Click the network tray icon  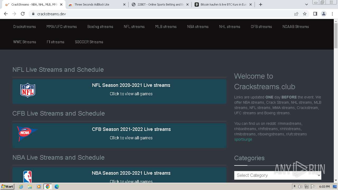(306, 187)
